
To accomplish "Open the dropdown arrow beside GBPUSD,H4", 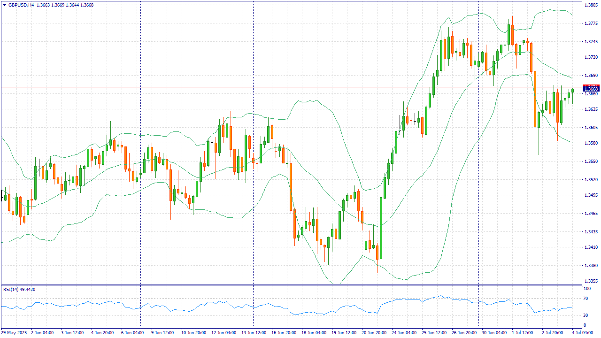I will coord(4,5).
